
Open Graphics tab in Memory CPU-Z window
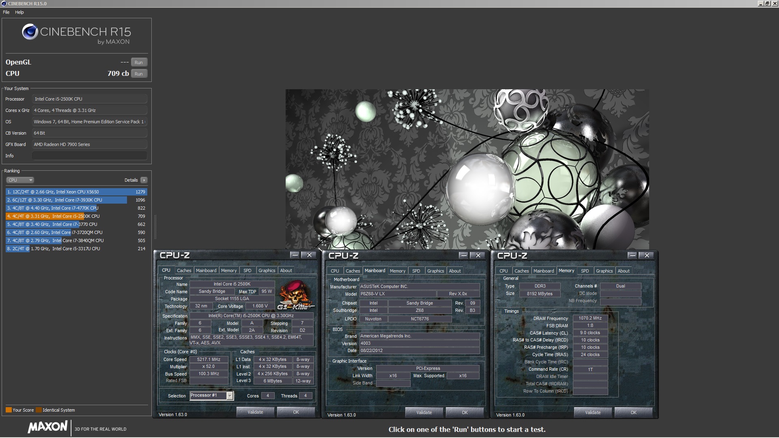click(x=604, y=271)
